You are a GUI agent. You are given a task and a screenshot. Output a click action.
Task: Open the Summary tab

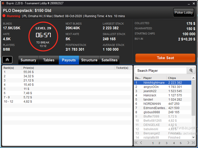tap(28, 60)
